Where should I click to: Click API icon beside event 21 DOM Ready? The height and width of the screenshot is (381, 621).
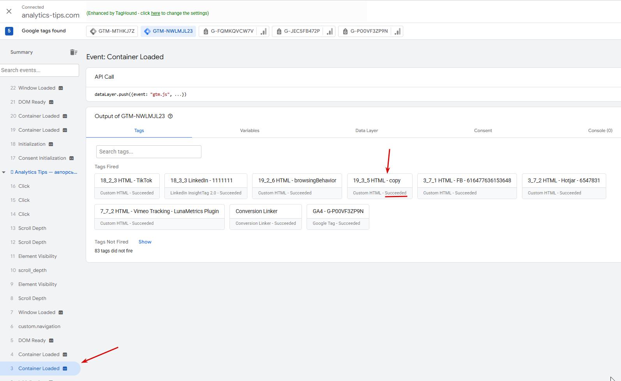coord(51,102)
